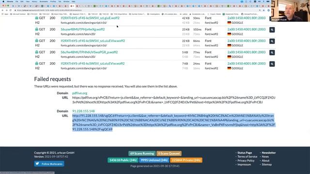310x174 pixels.
Task: Click the 225844 Private (24h) badge
Action: point(186,160)
